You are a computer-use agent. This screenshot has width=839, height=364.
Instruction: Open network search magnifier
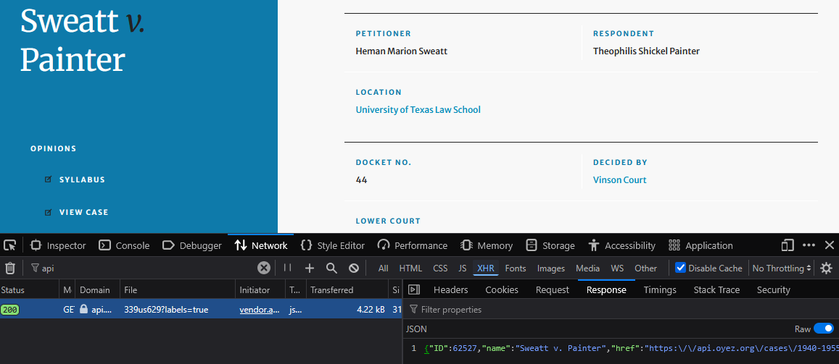[x=331, y=268]
